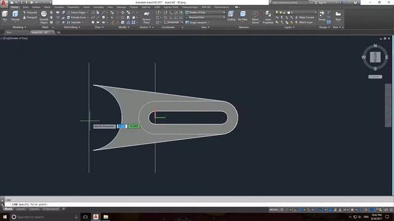Image resolution: width=394 pixels, height=221 pixels.
Task: Open File Explorer from taskbar
Action: point(106,217)
